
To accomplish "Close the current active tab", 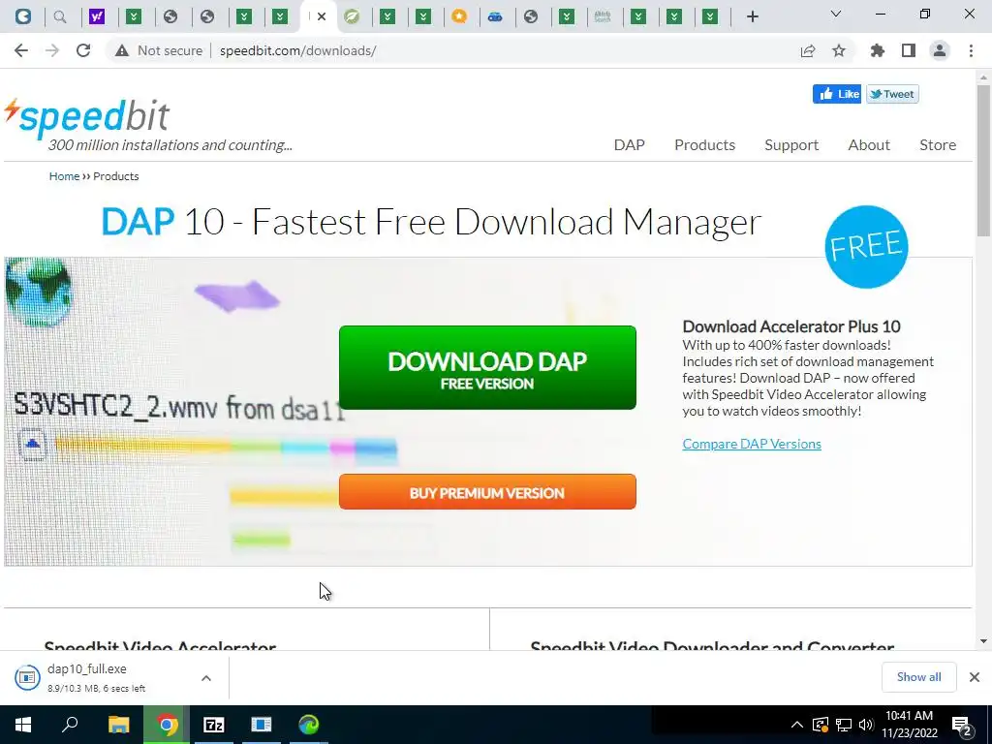I will point(322,16).
